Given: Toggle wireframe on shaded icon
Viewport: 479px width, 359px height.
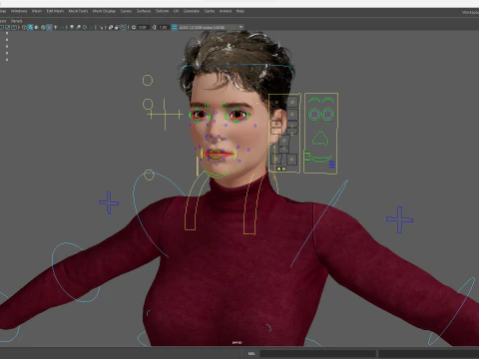Looking at the screenshot, I should click(43, 27).
